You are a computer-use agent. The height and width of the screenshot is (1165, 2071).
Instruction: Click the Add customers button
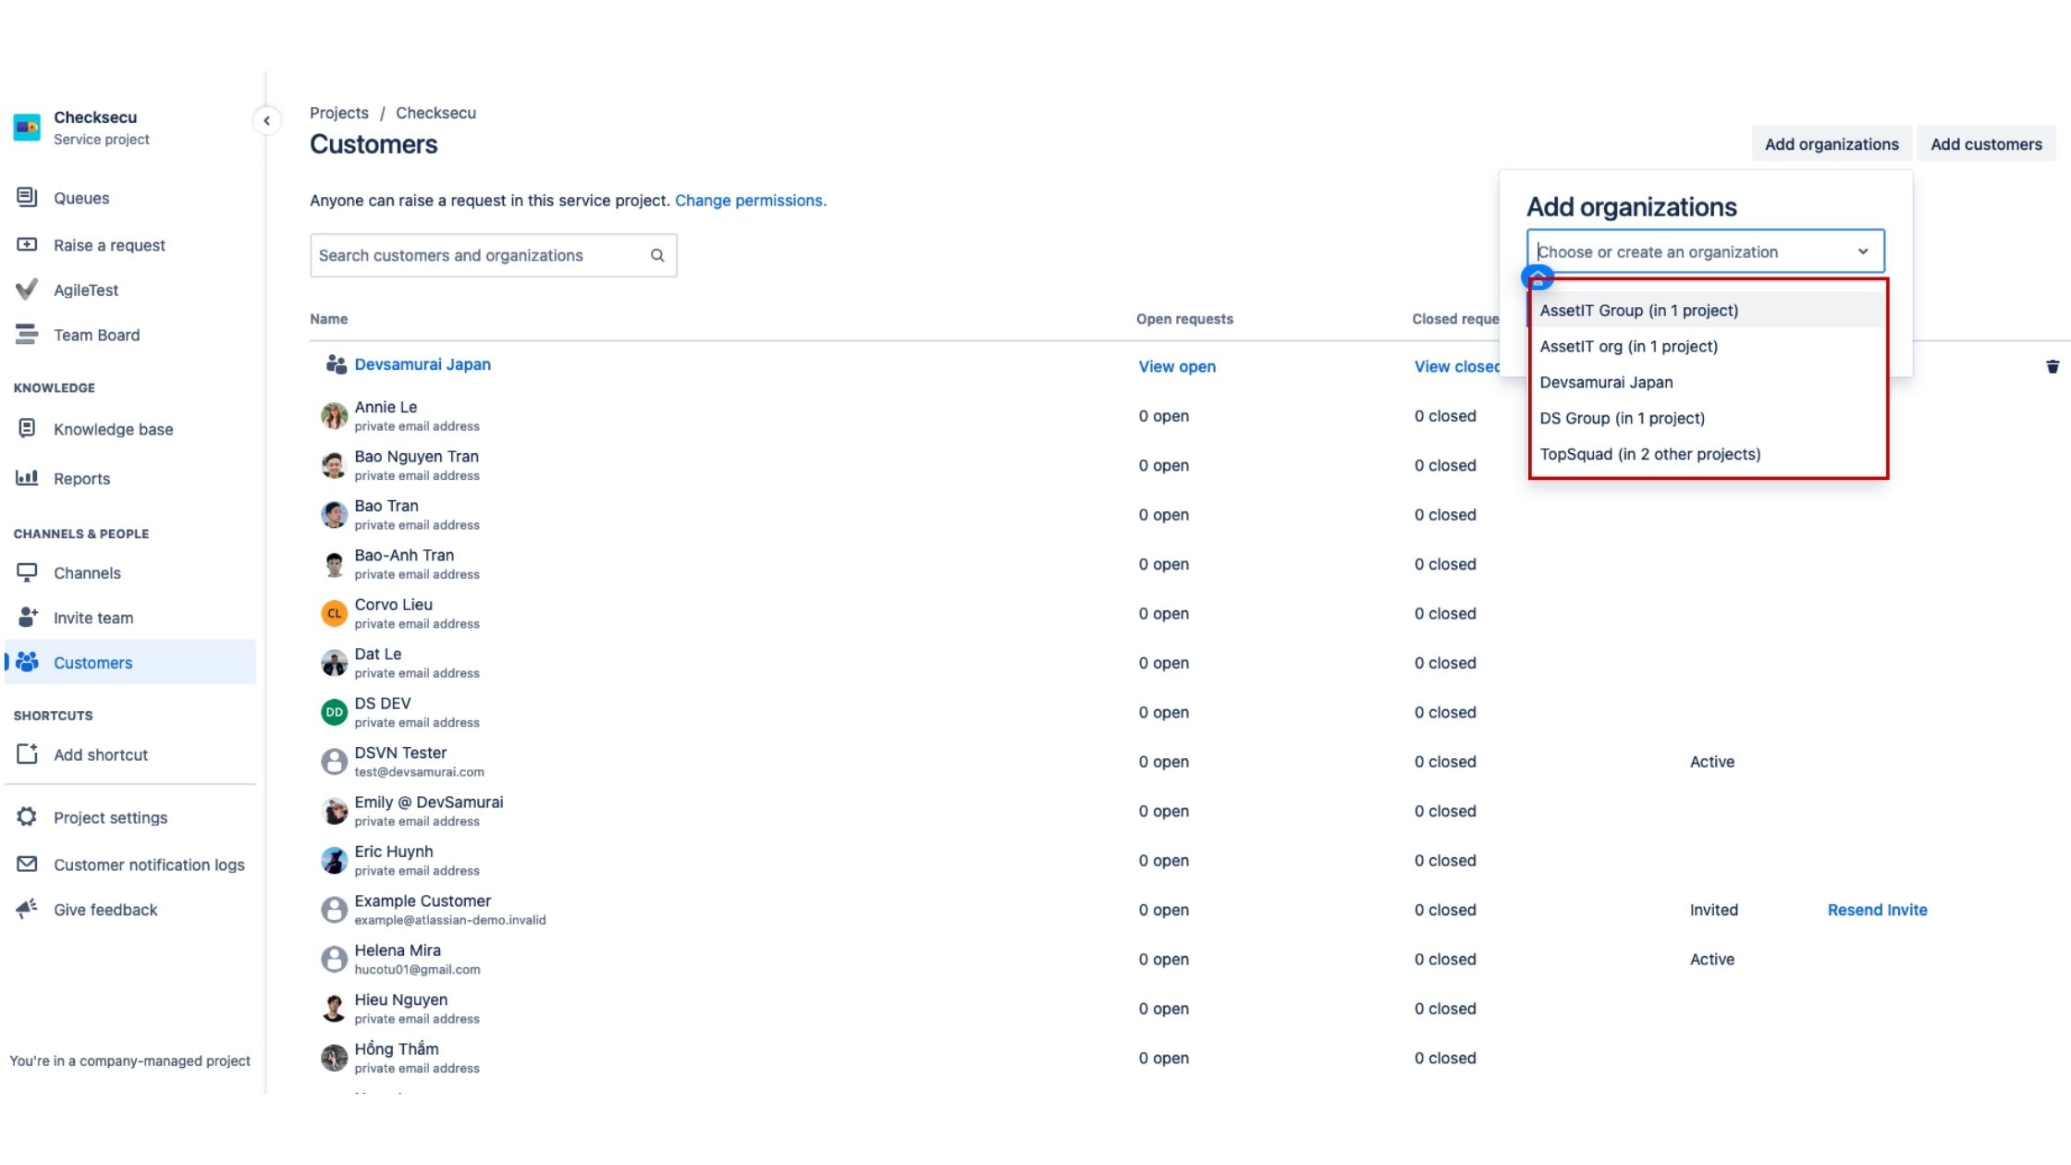coord(1985,144)
